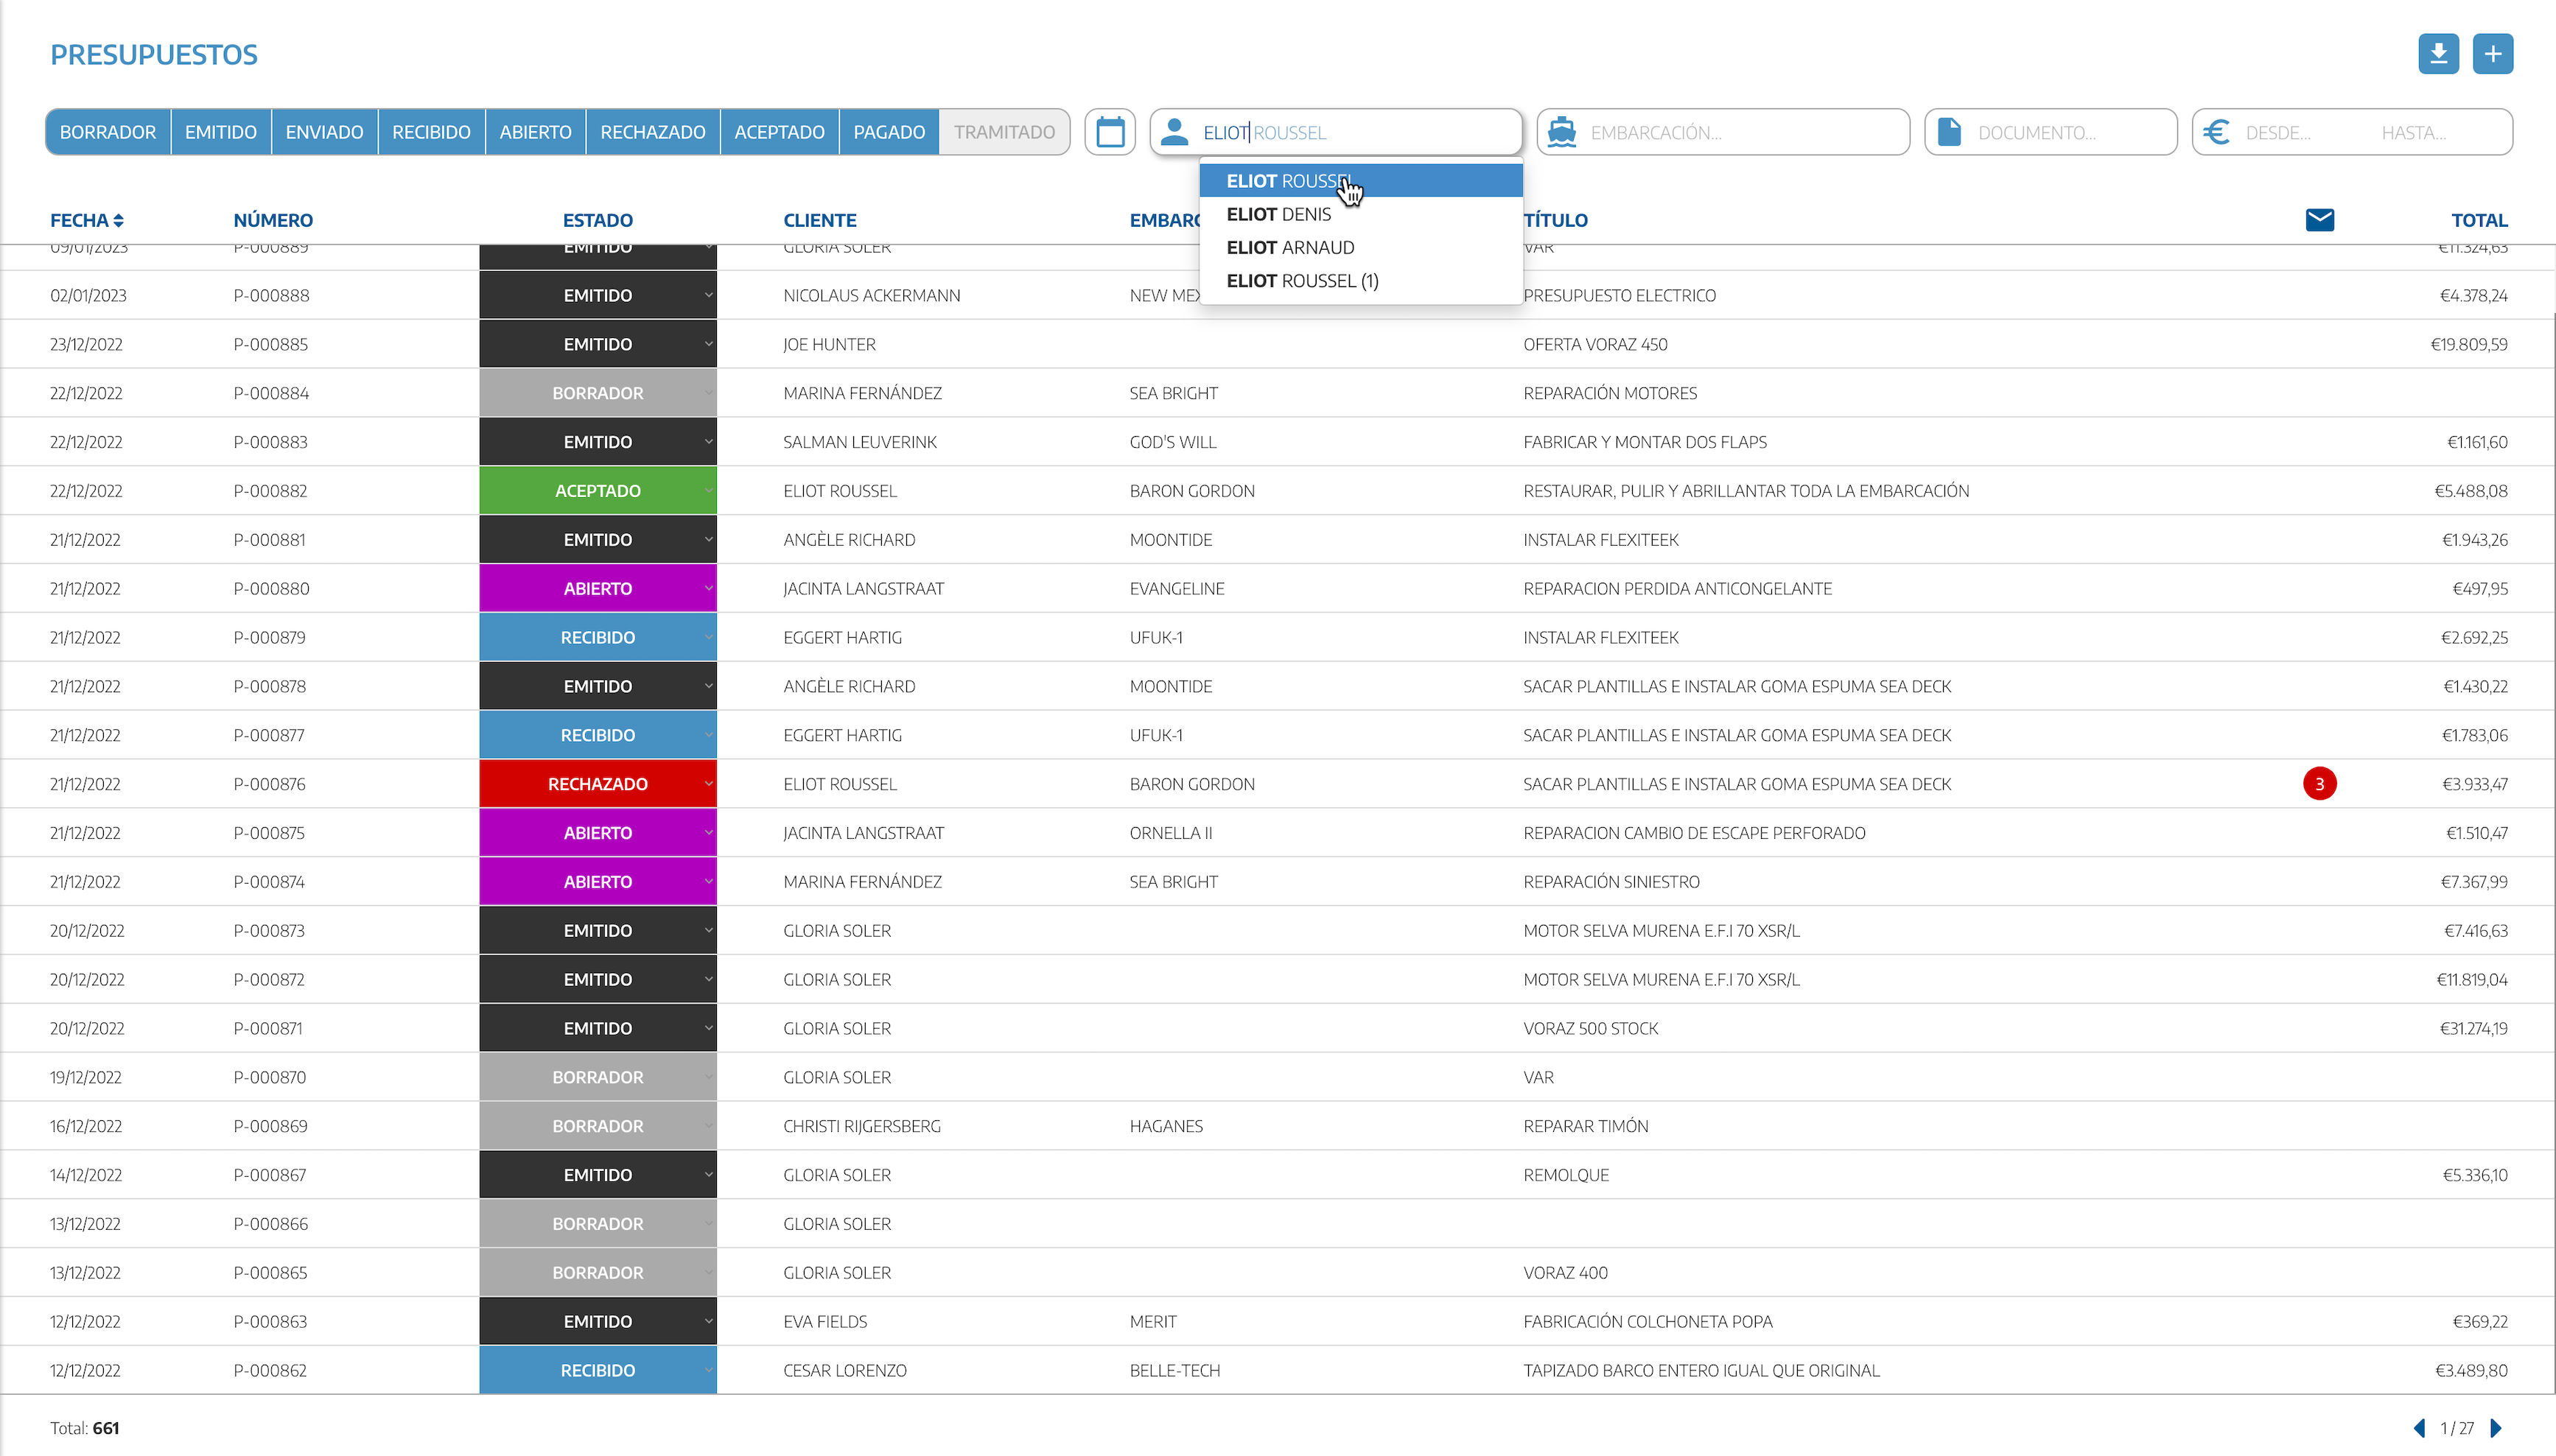Click the FECHA sort arrows icon
Viewport: 2556px width, 1456px height.
[118, 220]
